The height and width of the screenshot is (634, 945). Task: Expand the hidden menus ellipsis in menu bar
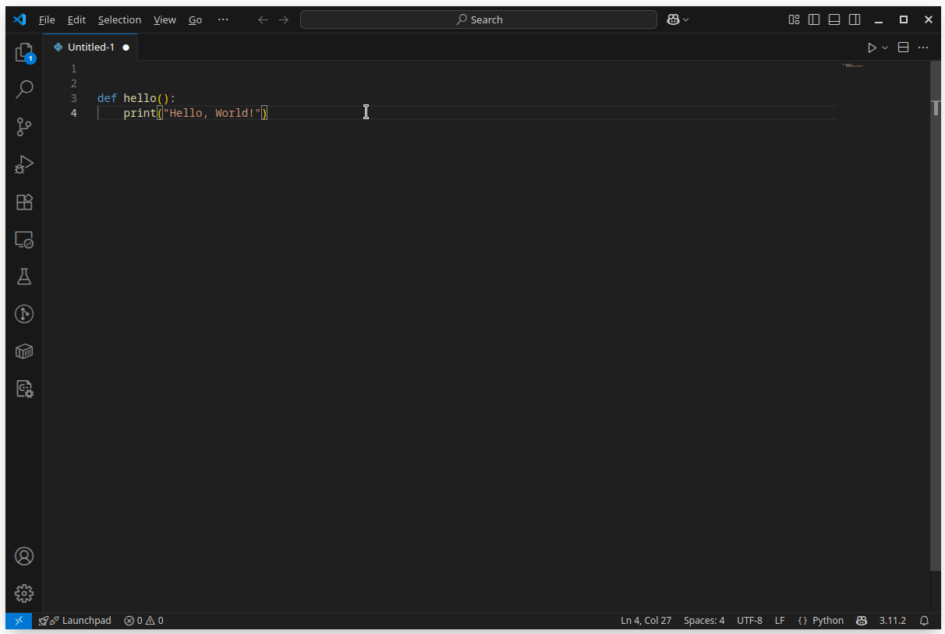tap(223, 19)
